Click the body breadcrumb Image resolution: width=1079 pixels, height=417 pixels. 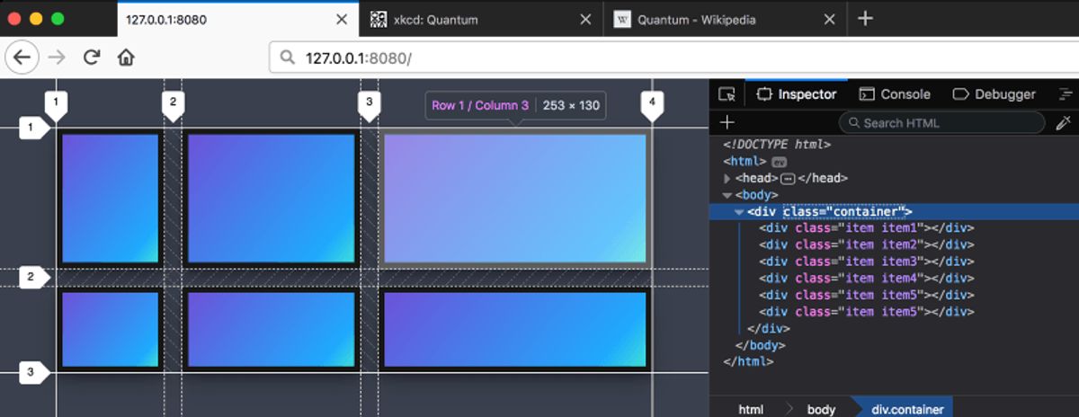tap(821, 409)
